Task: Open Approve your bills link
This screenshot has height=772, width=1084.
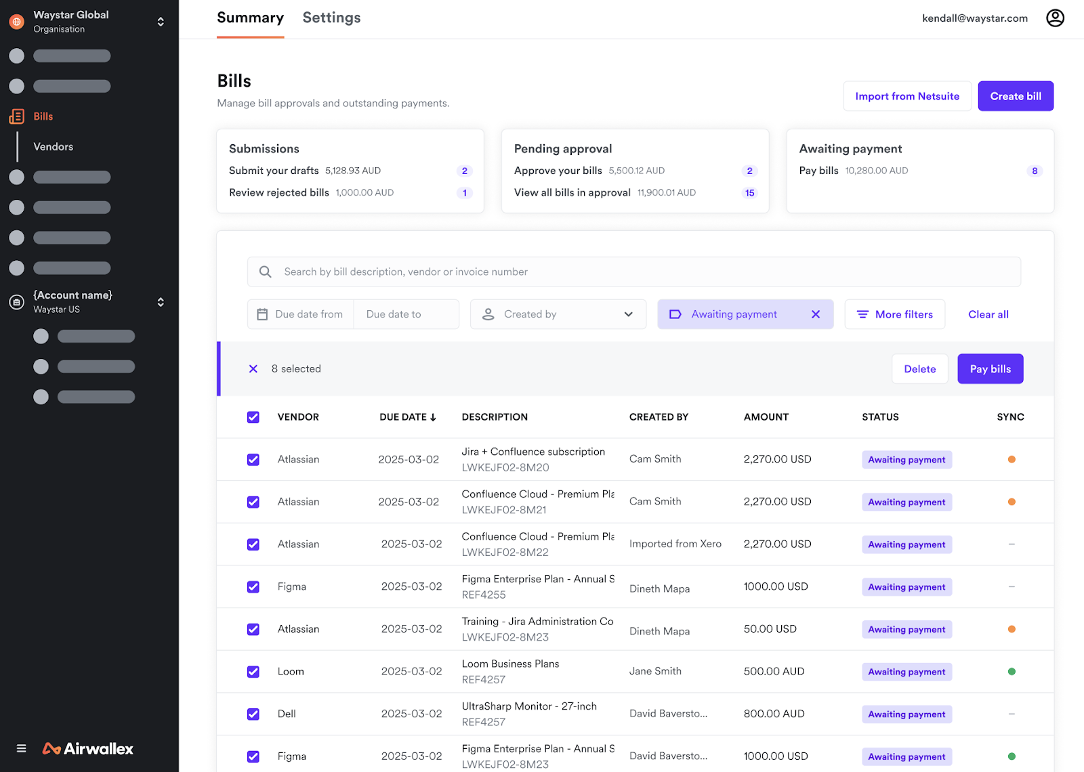Action: [558, 171]
